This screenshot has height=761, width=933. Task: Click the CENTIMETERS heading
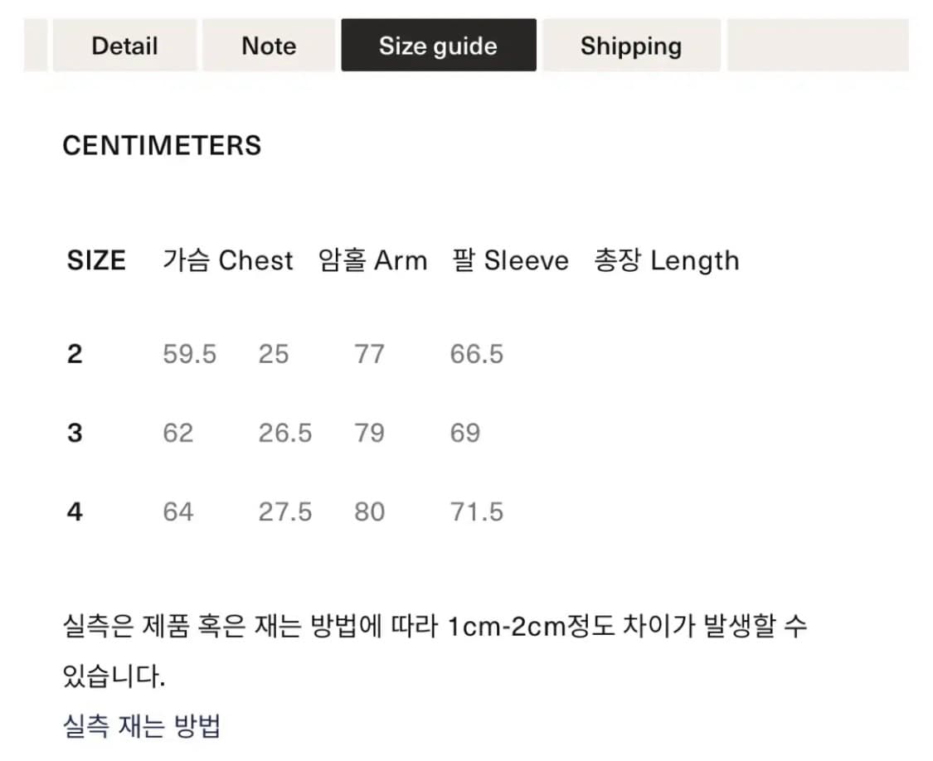tap(162, 146)
